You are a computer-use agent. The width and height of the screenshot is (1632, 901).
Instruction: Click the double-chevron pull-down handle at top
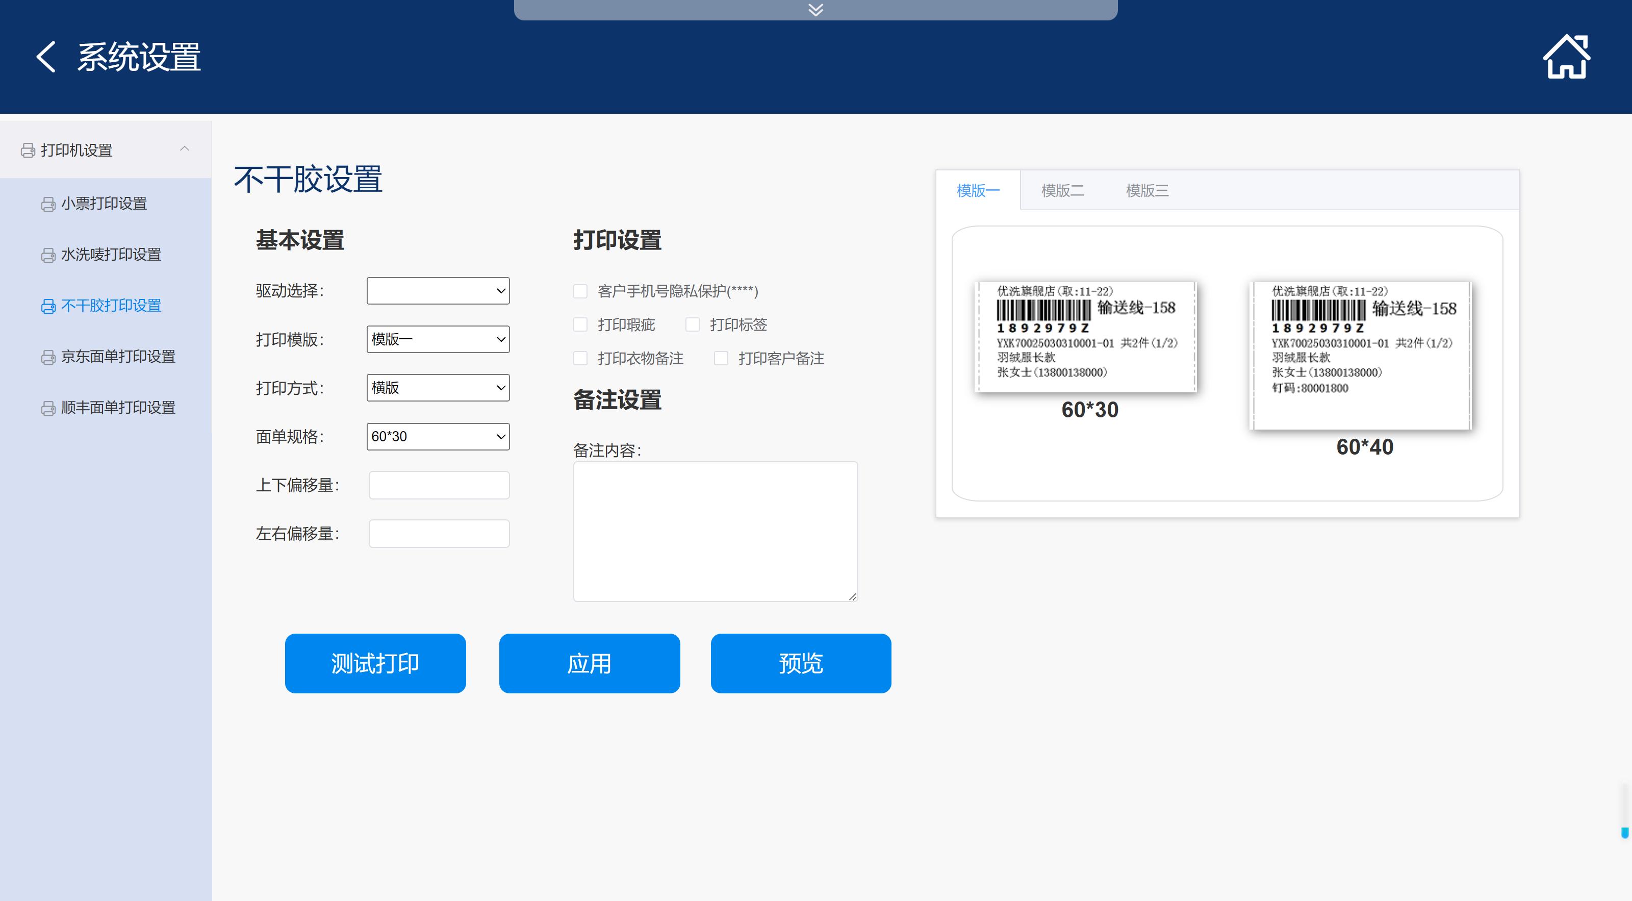pos(815,10)
